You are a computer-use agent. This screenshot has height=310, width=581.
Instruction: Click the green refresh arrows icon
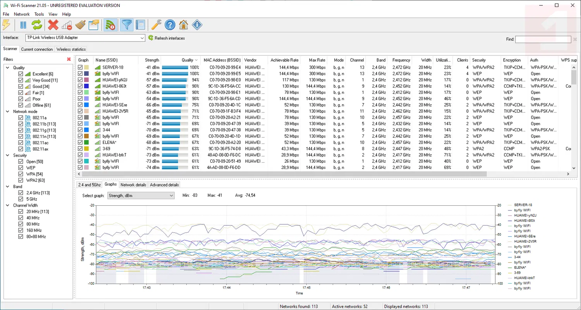point(36,25)
